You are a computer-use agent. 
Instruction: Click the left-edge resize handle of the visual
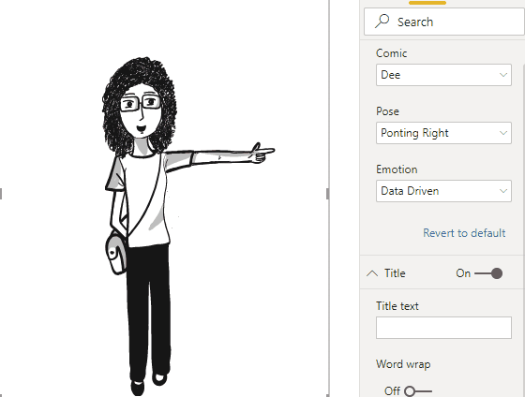point(1,194)
